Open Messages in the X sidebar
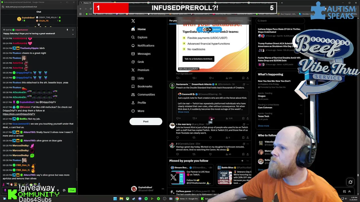The image size is (360, 202). click(141, 54)
